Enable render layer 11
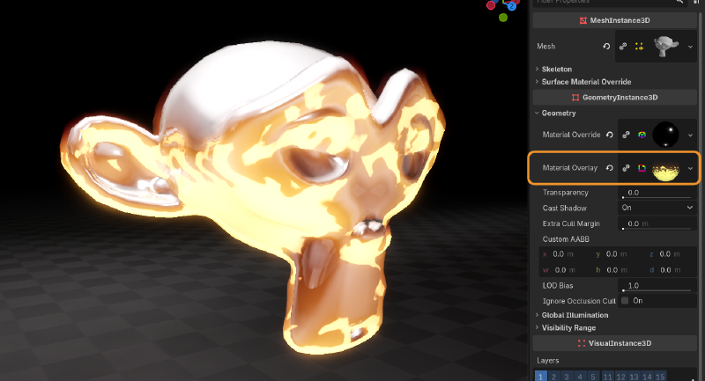 (x=608, y=376)
